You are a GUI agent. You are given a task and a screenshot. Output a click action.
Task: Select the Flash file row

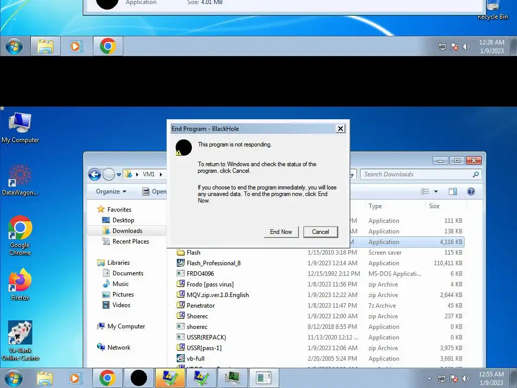click(320, 253)
